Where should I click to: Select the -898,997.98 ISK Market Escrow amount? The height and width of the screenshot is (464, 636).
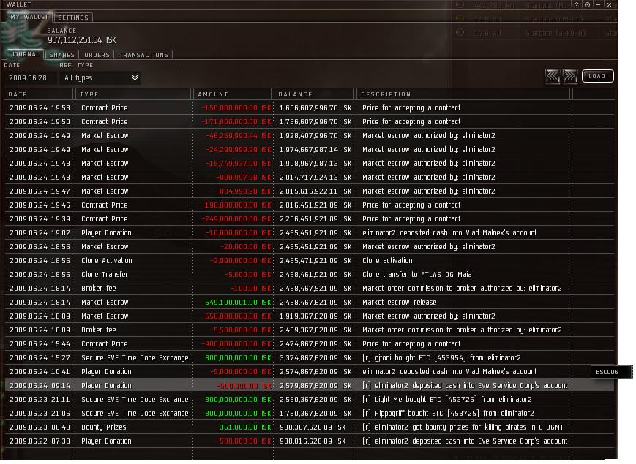244,177
